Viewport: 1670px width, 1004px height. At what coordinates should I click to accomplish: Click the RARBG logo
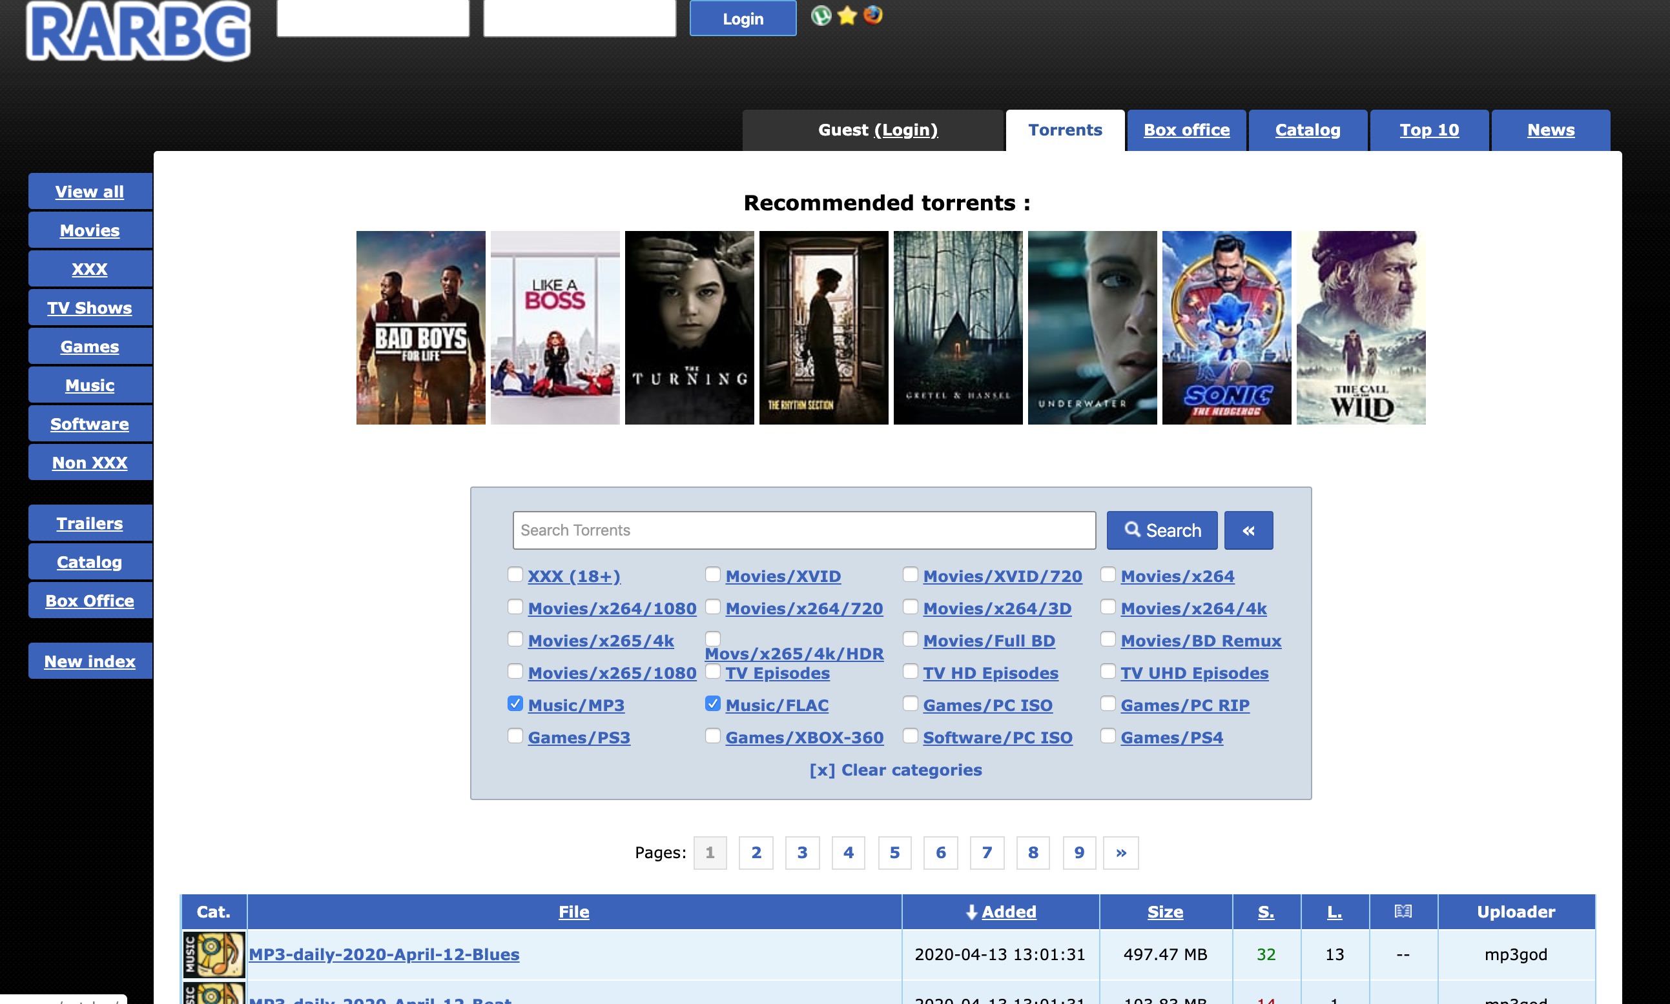(138, 30)
